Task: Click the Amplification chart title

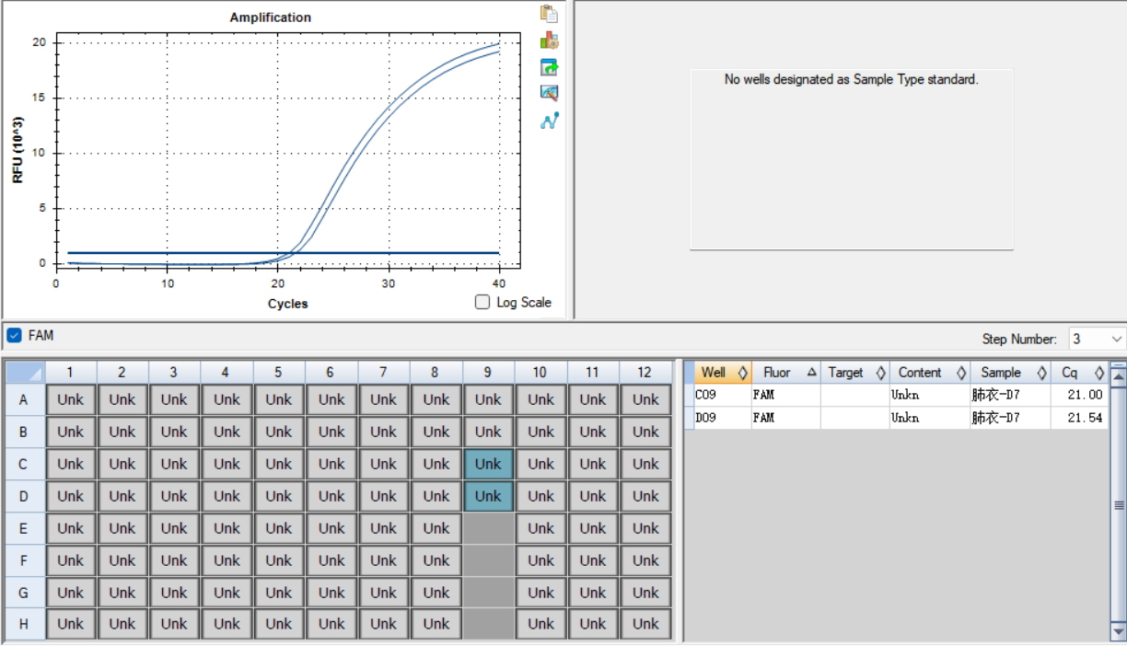Action: click(271, 17)
